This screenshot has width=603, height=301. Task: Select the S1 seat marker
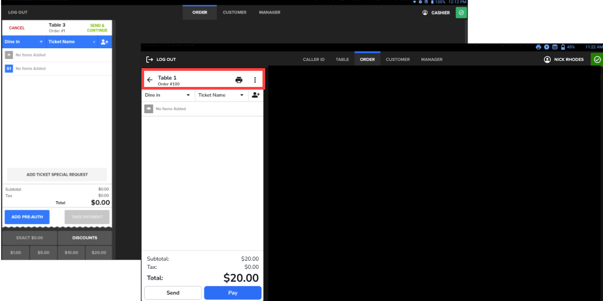coord(9,69)
